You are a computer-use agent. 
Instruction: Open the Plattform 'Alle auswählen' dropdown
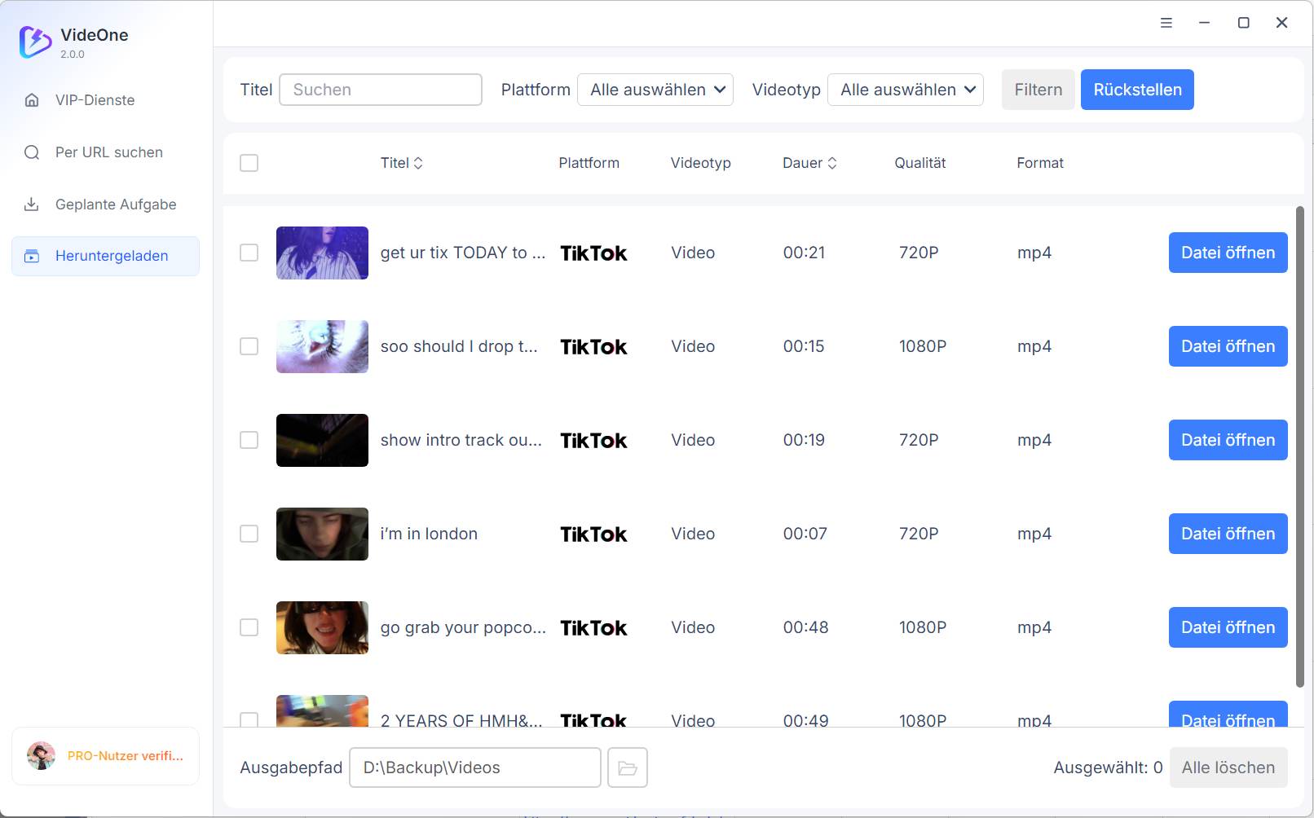(655, 90)
